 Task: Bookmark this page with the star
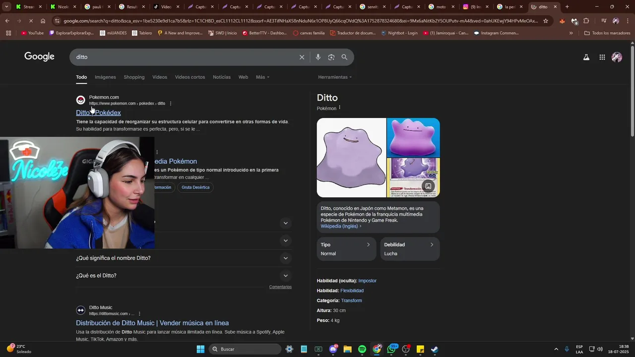[x=546, y=21]
